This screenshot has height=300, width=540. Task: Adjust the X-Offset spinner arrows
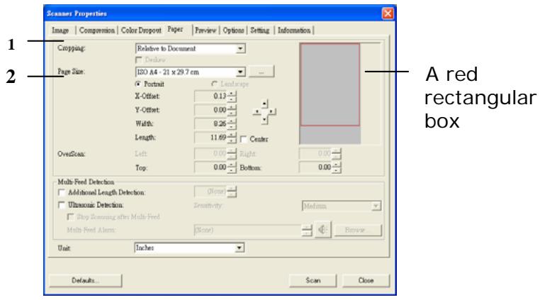(232, 96)
